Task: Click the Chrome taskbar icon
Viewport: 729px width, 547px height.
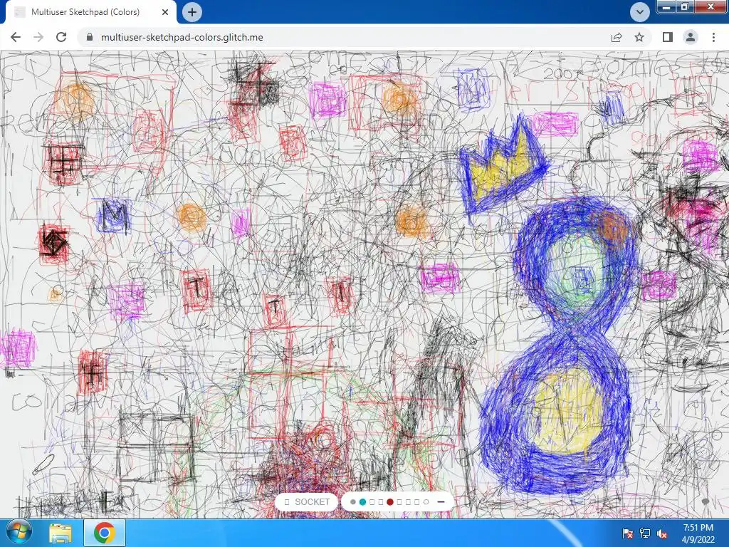Action: (104, 533)
